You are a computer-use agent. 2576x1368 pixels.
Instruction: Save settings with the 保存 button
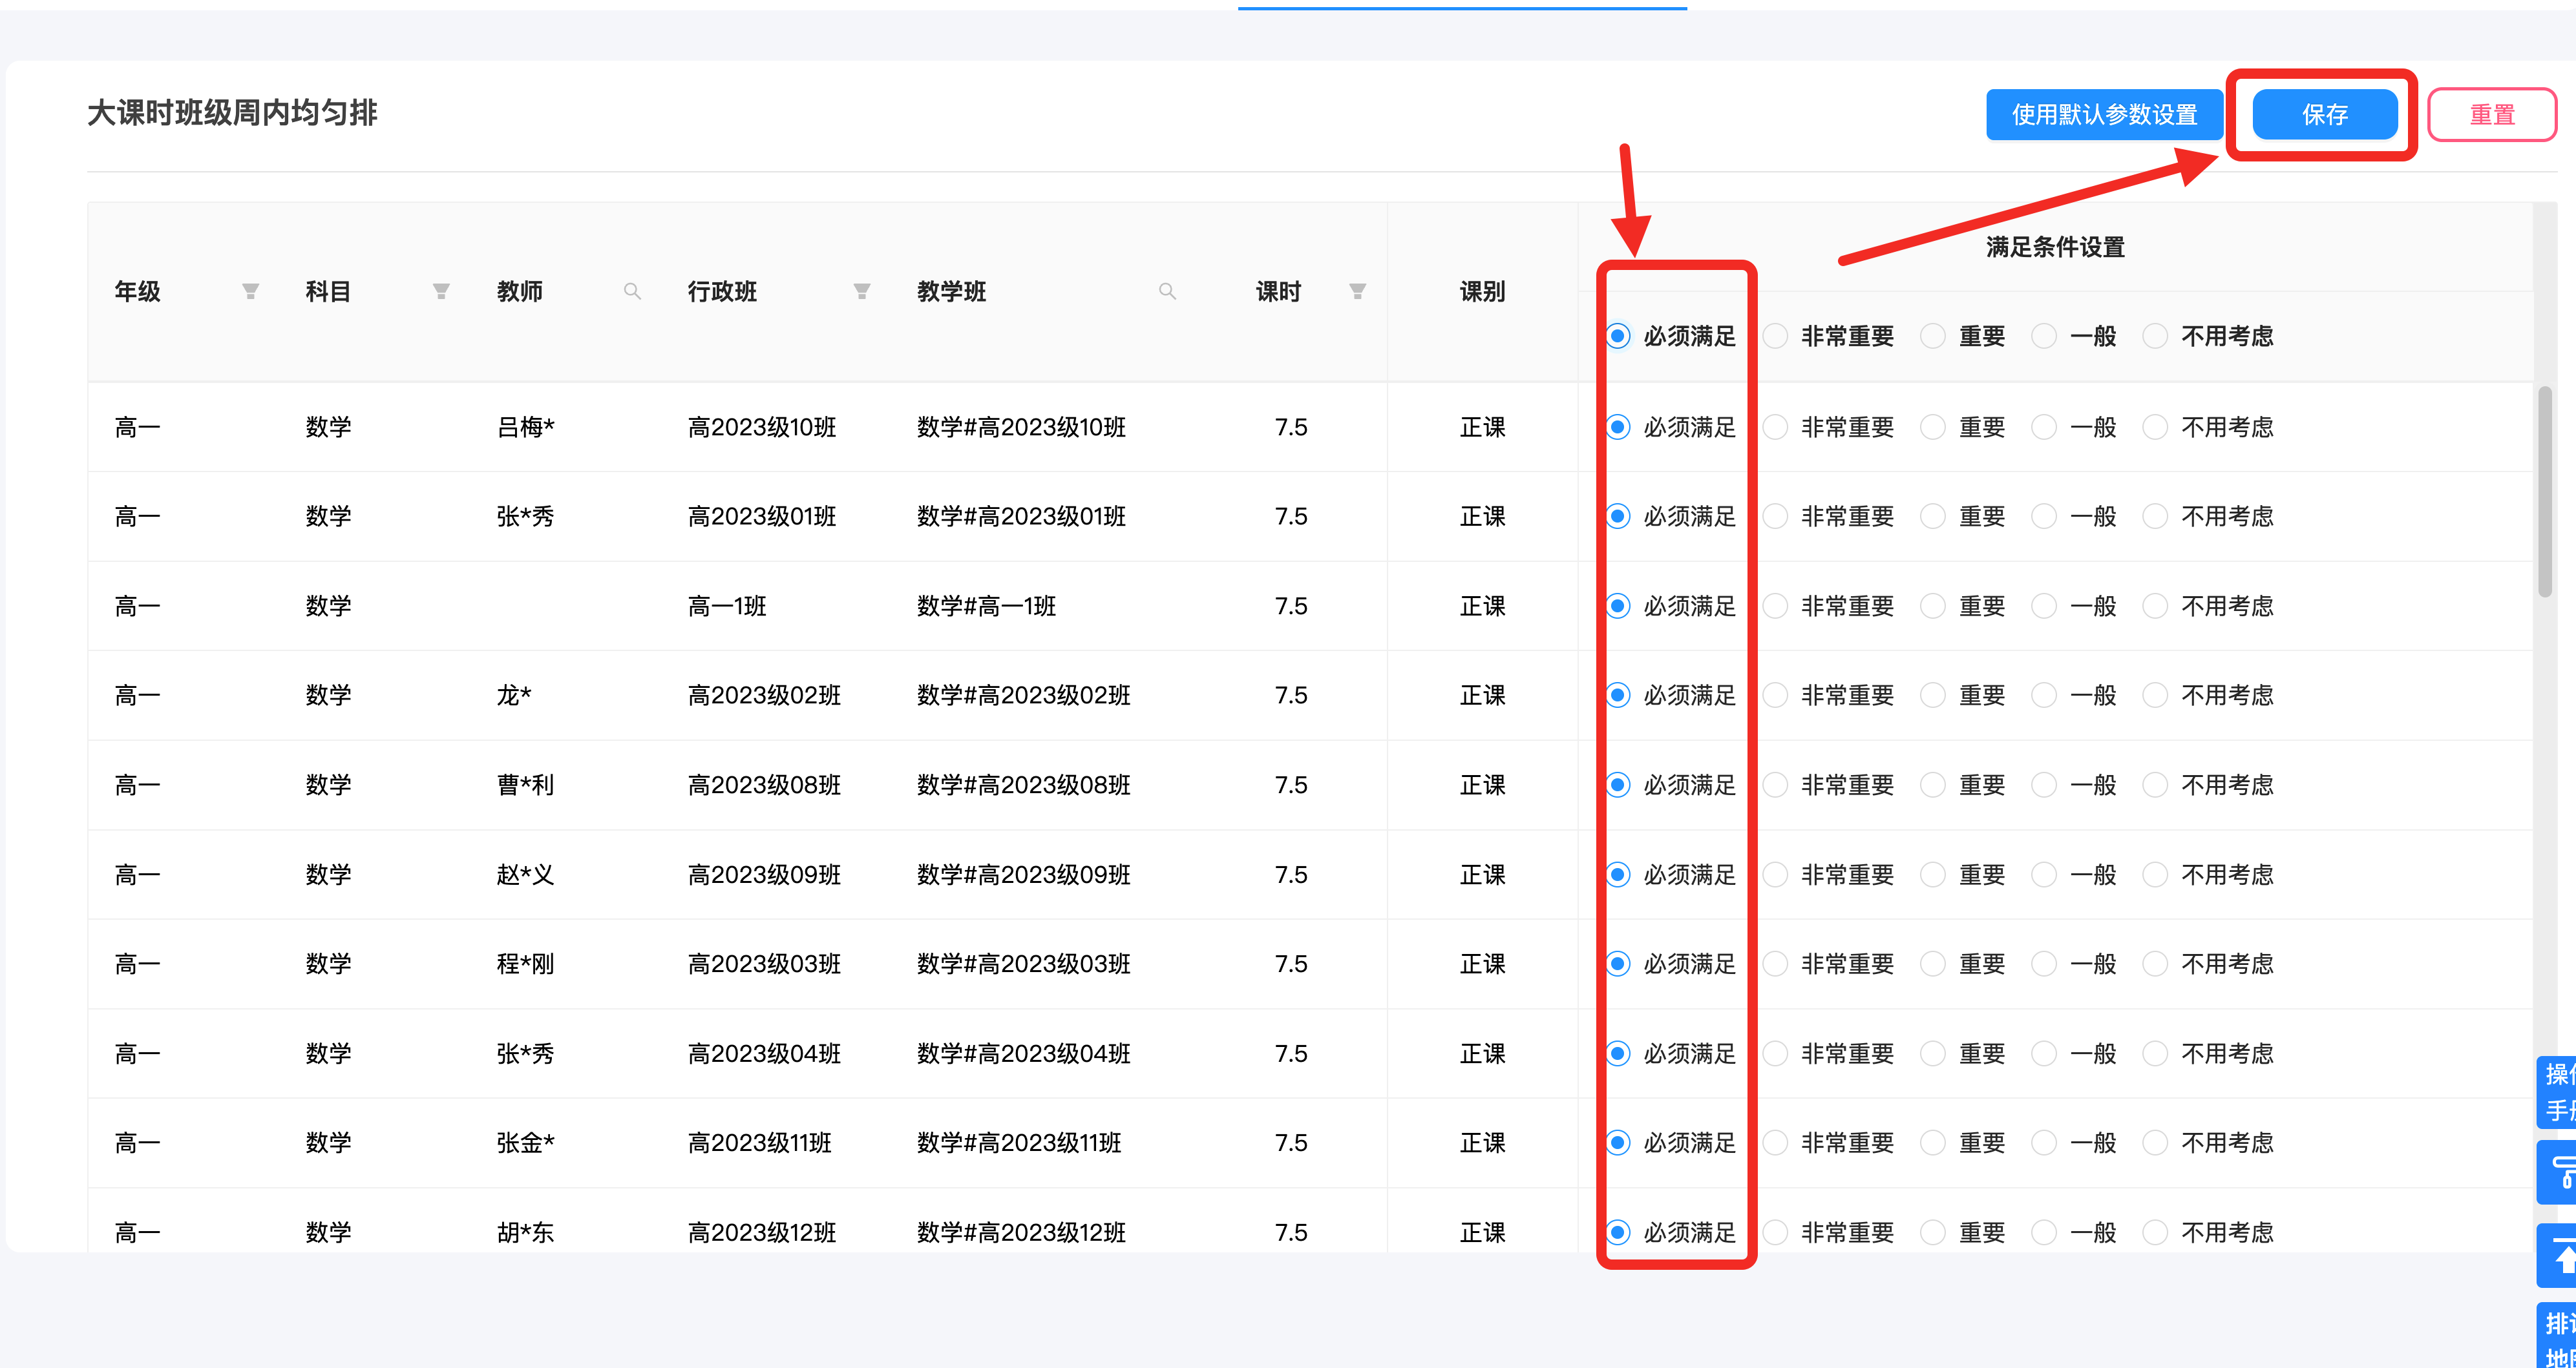[2324, 115]
